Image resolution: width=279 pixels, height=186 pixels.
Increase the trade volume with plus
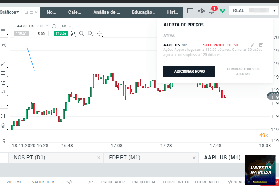[51, 34]
